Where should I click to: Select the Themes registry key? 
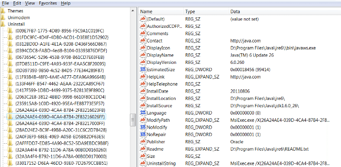tap(15, 10)
